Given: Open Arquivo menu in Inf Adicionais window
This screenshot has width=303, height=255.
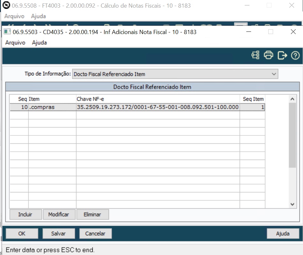Looking at the screenshot, I should click(15, 43).
